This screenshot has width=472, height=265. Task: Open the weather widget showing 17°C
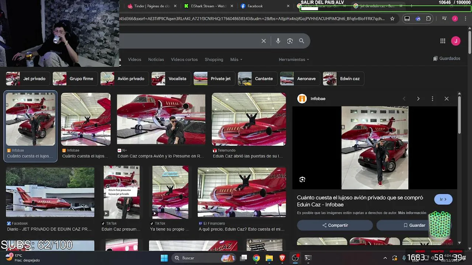[23, 258]
